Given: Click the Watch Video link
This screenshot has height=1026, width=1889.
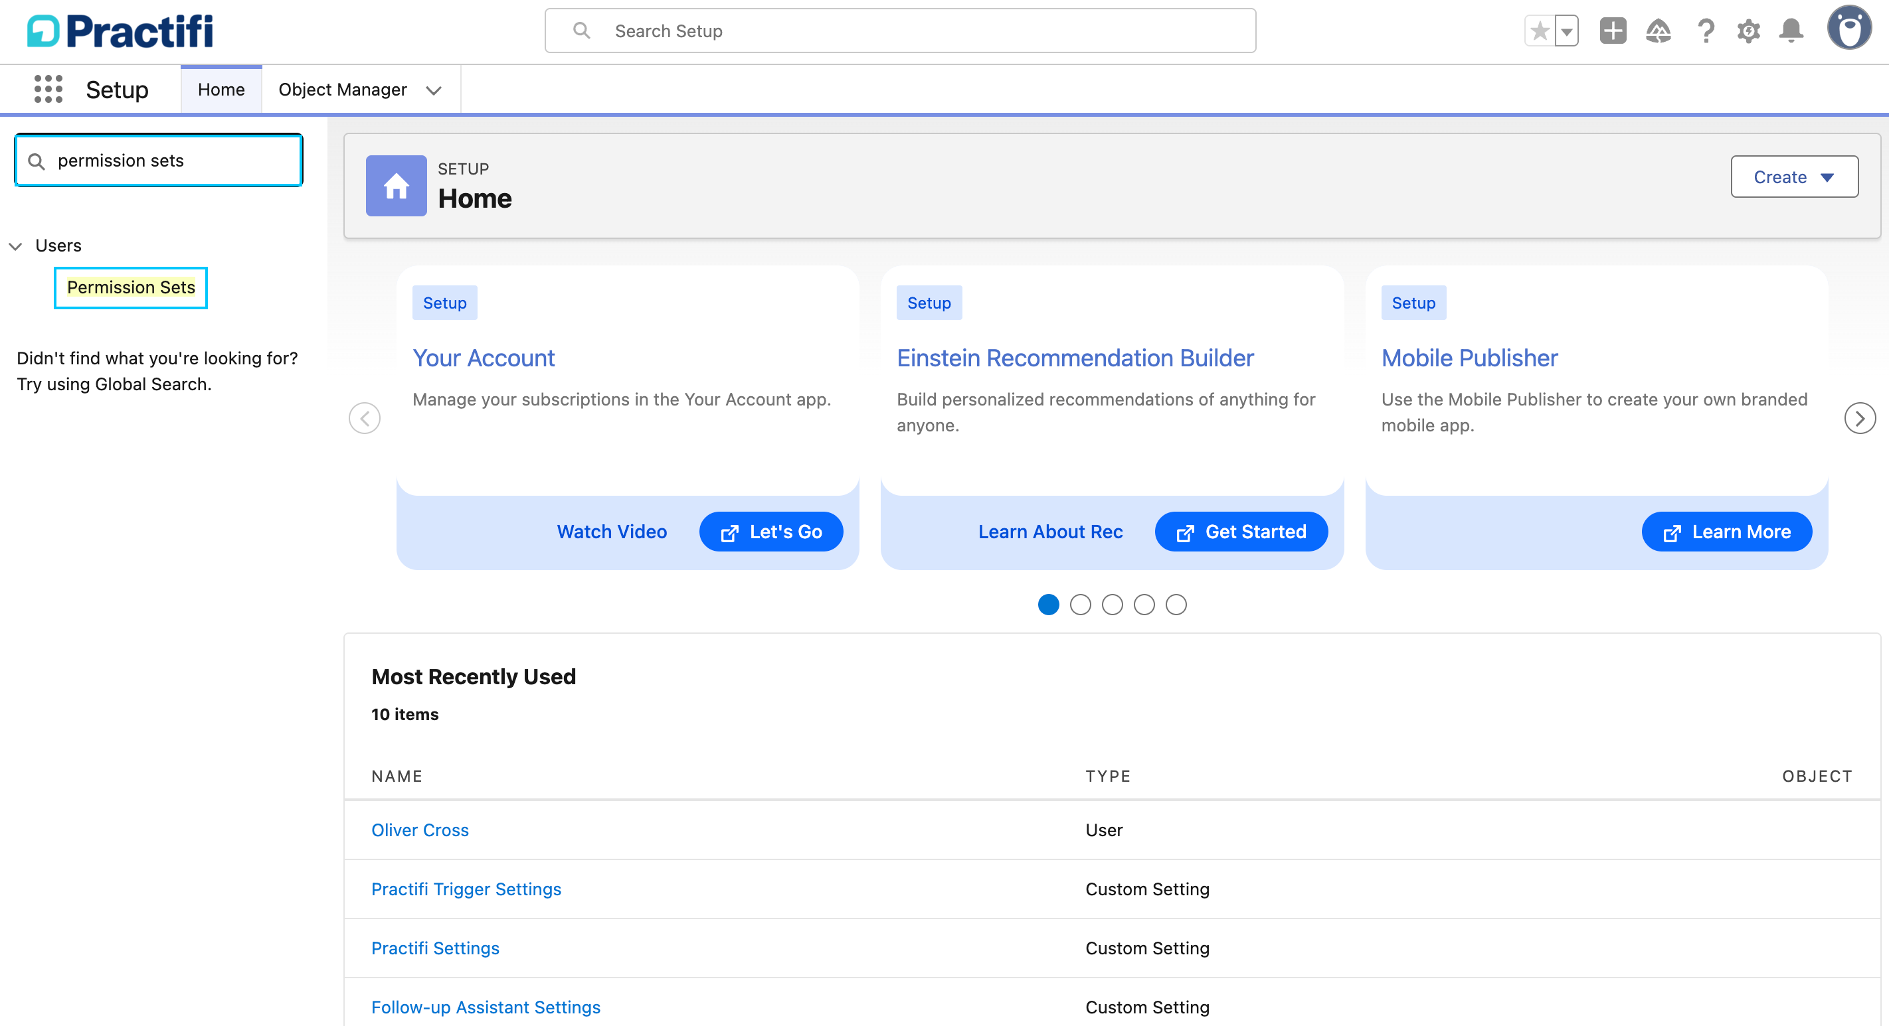Looking at the screenshot, I should click(x=612, y=532).
